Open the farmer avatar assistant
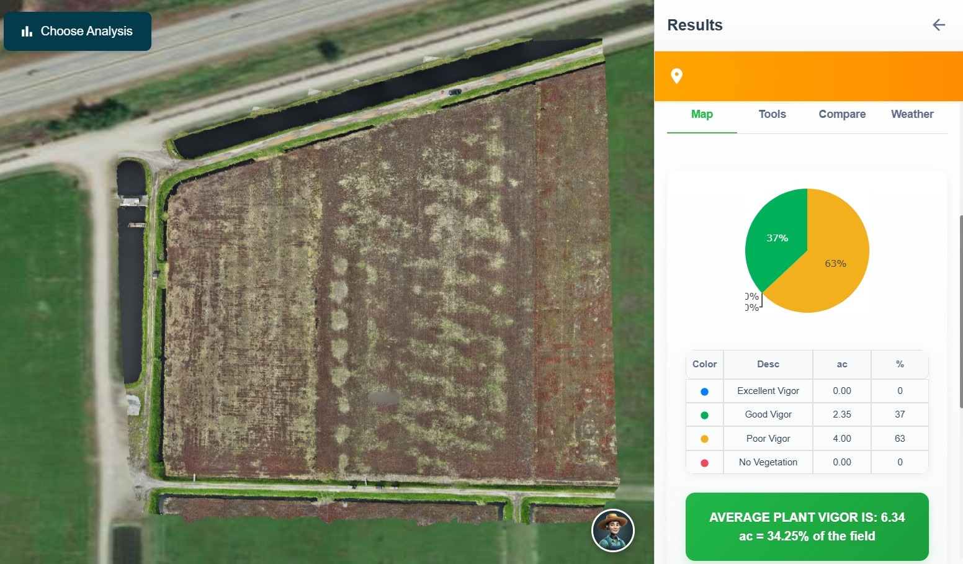This screenshot has height=564, width=963. (612, 530)
